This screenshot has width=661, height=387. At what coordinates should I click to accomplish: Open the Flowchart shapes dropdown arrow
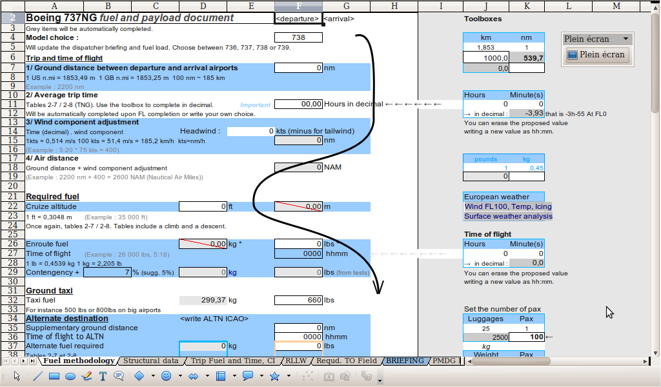click(234, 376)
